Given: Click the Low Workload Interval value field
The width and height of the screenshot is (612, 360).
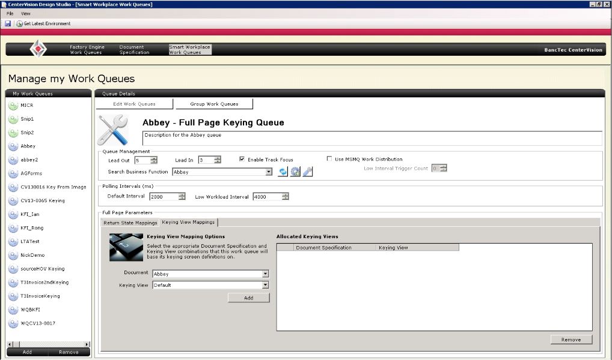Looking at the screenshot, I should pyautogui.click(x=268, y=197).
